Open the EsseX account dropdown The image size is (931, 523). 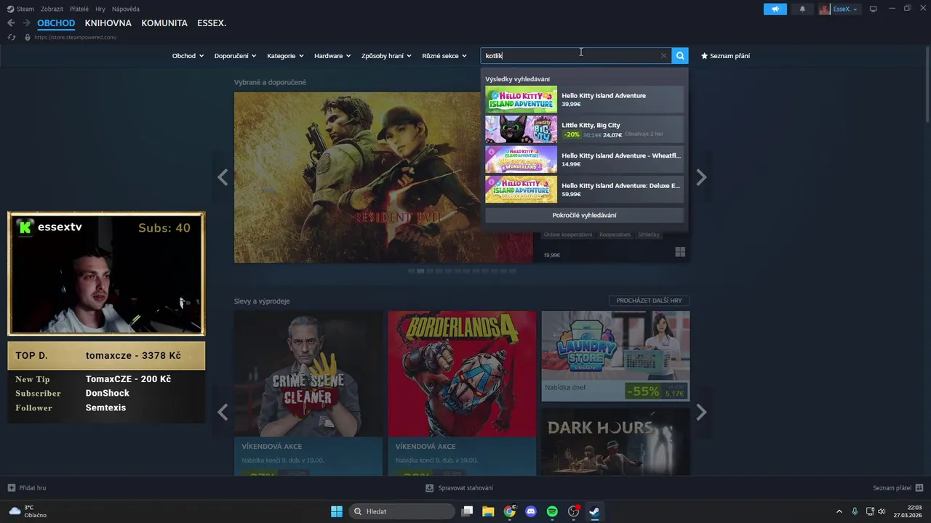(x=839, y=9)
